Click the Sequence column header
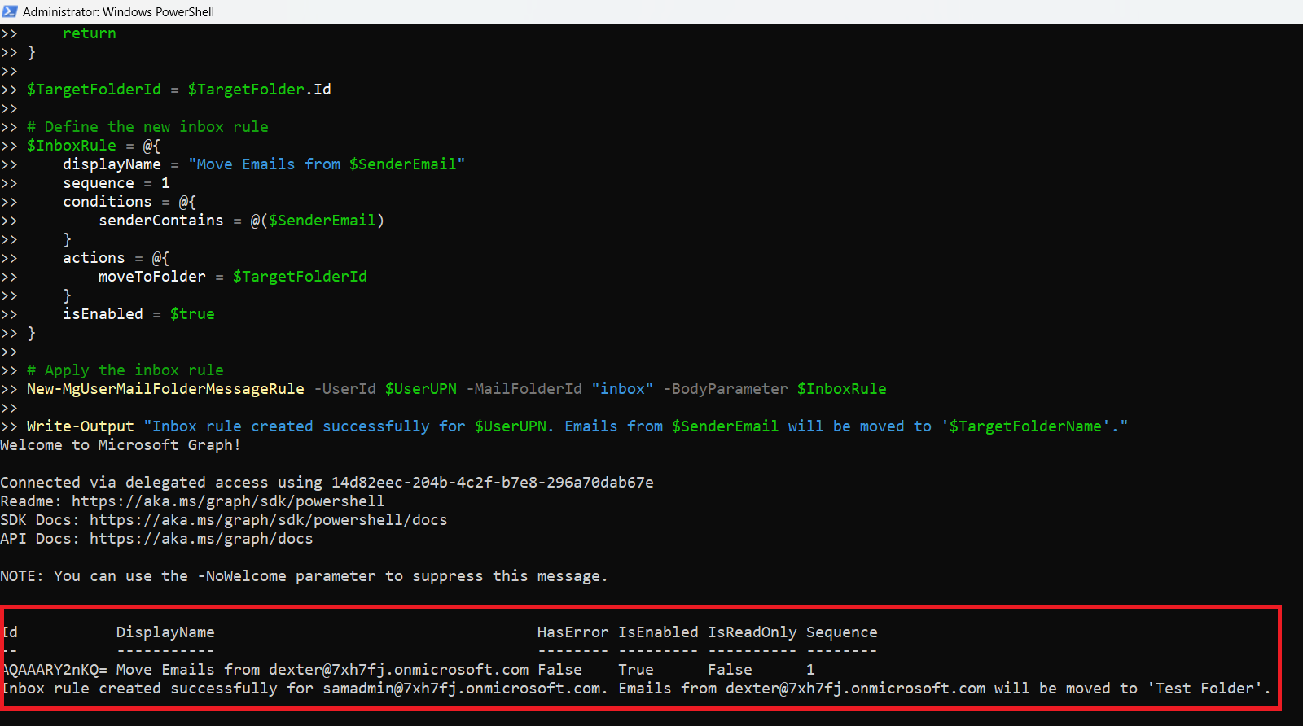This screenshot has height=726, width=1303. 841,632
